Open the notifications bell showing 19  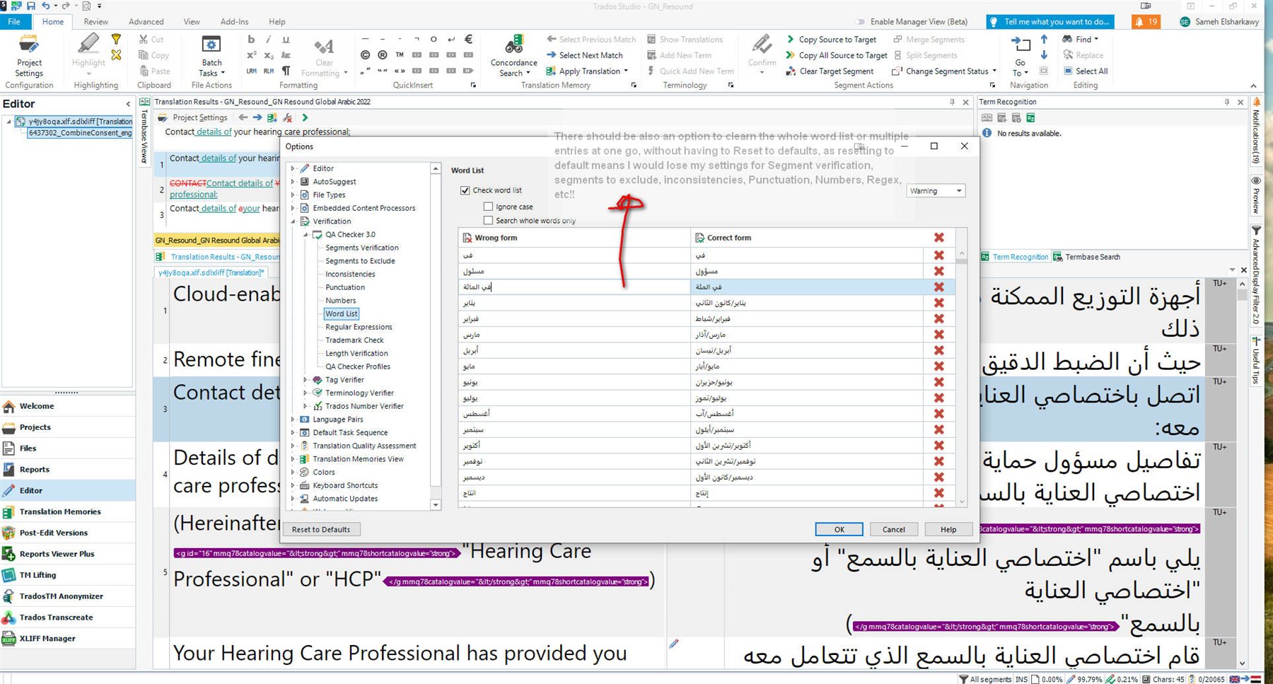point(1146,22)
